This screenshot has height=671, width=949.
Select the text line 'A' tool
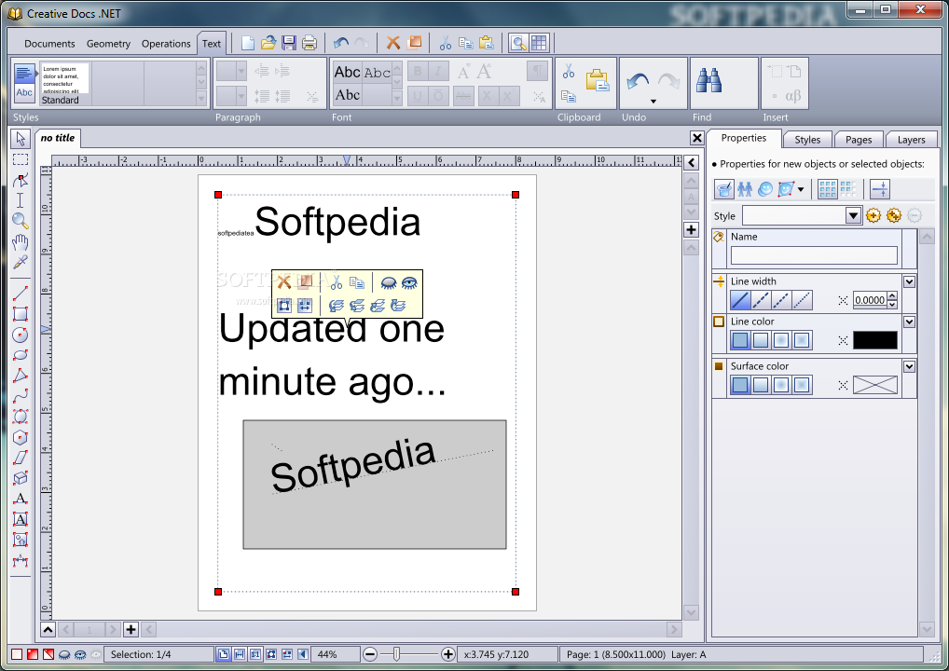click(21, 499)
